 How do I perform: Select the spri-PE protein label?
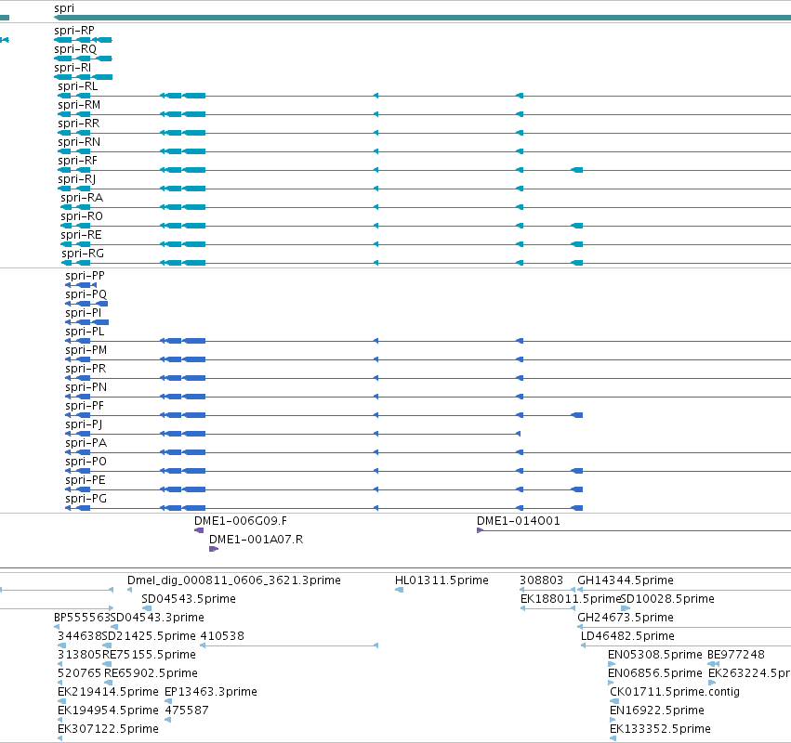86,480
